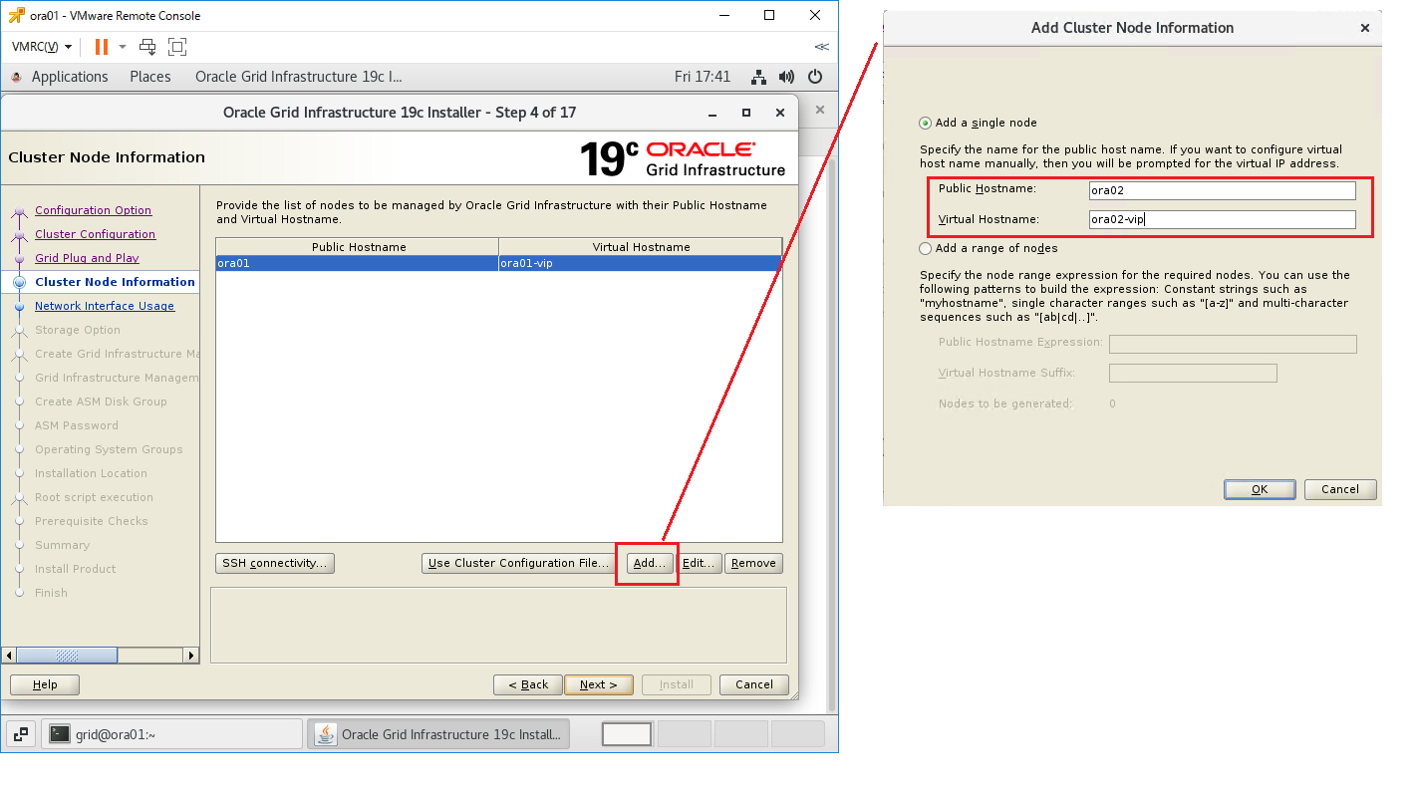1416x804 pixels.
Task: Click the sidebar scrollbar left arrow
Action: [10, 656]
